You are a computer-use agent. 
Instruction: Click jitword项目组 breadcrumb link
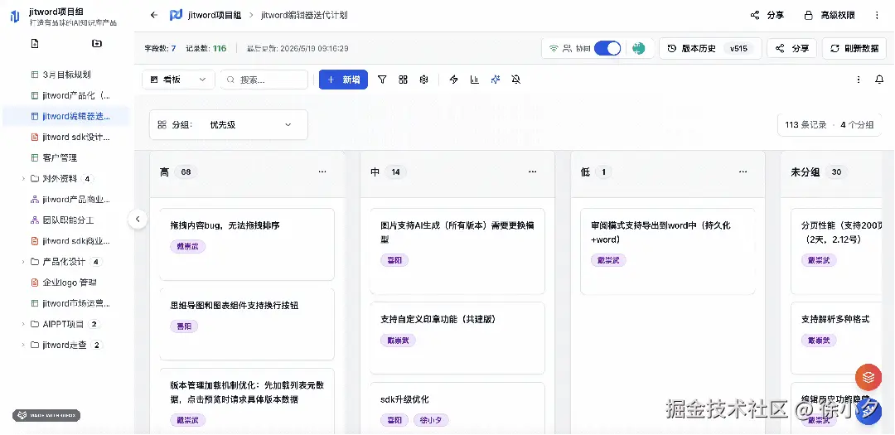click(214, 16)
